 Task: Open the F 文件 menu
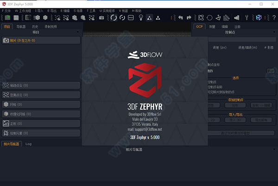point(6,11)
